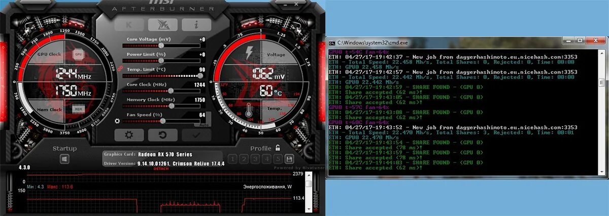The width and height of the screenshot is (609, 216).
Task: Click the Radeon RX 570 Series card name
Action: coord(165,154)
